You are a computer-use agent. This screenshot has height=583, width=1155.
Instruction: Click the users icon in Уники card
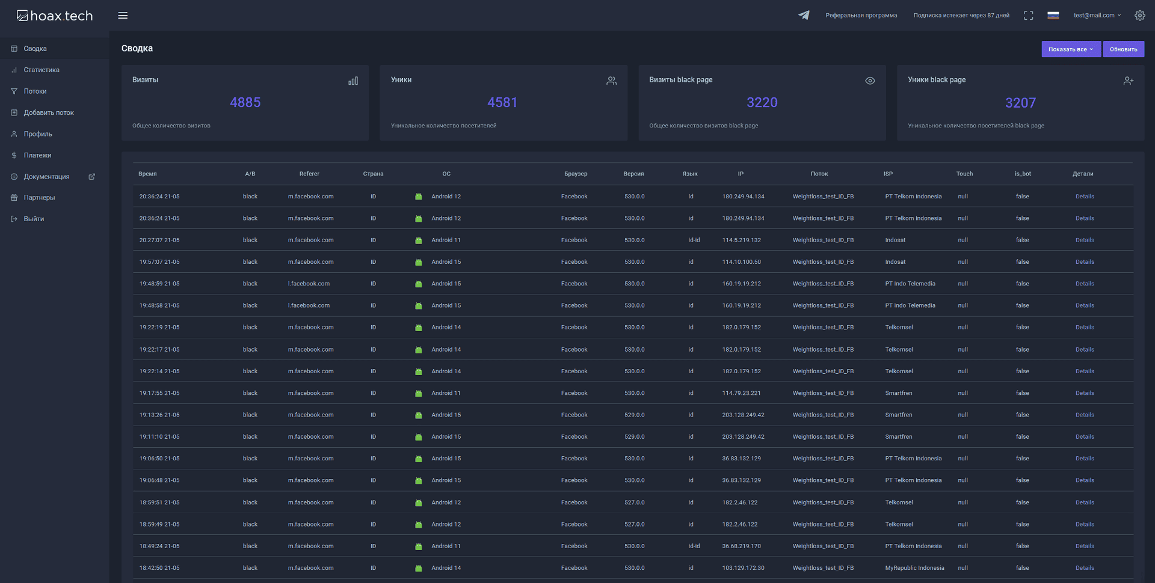point(611,81)
